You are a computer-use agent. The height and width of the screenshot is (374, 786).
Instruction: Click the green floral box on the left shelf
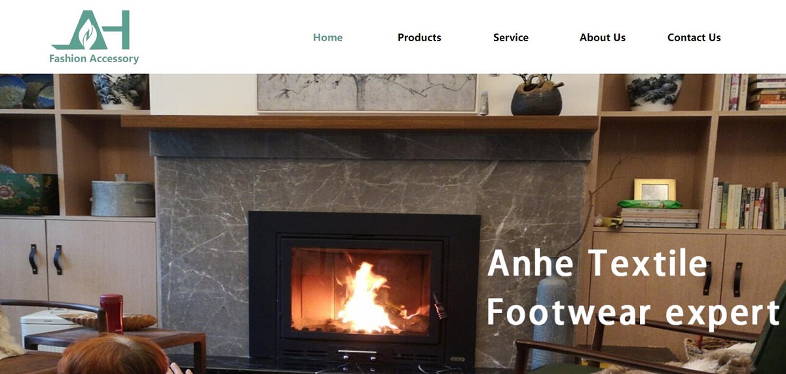pos(29,194)
